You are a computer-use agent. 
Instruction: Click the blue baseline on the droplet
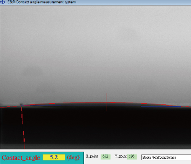pos(101,106)
